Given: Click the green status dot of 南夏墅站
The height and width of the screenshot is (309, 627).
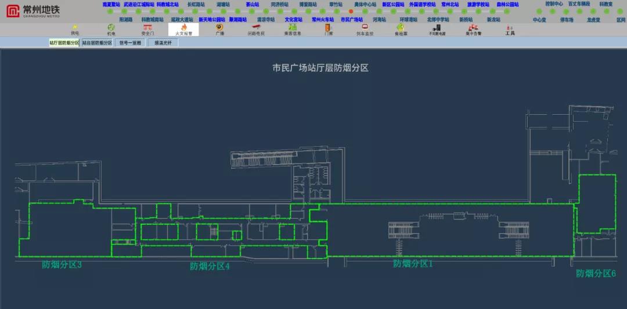Looking at the screenshot, I should point(111,12).
